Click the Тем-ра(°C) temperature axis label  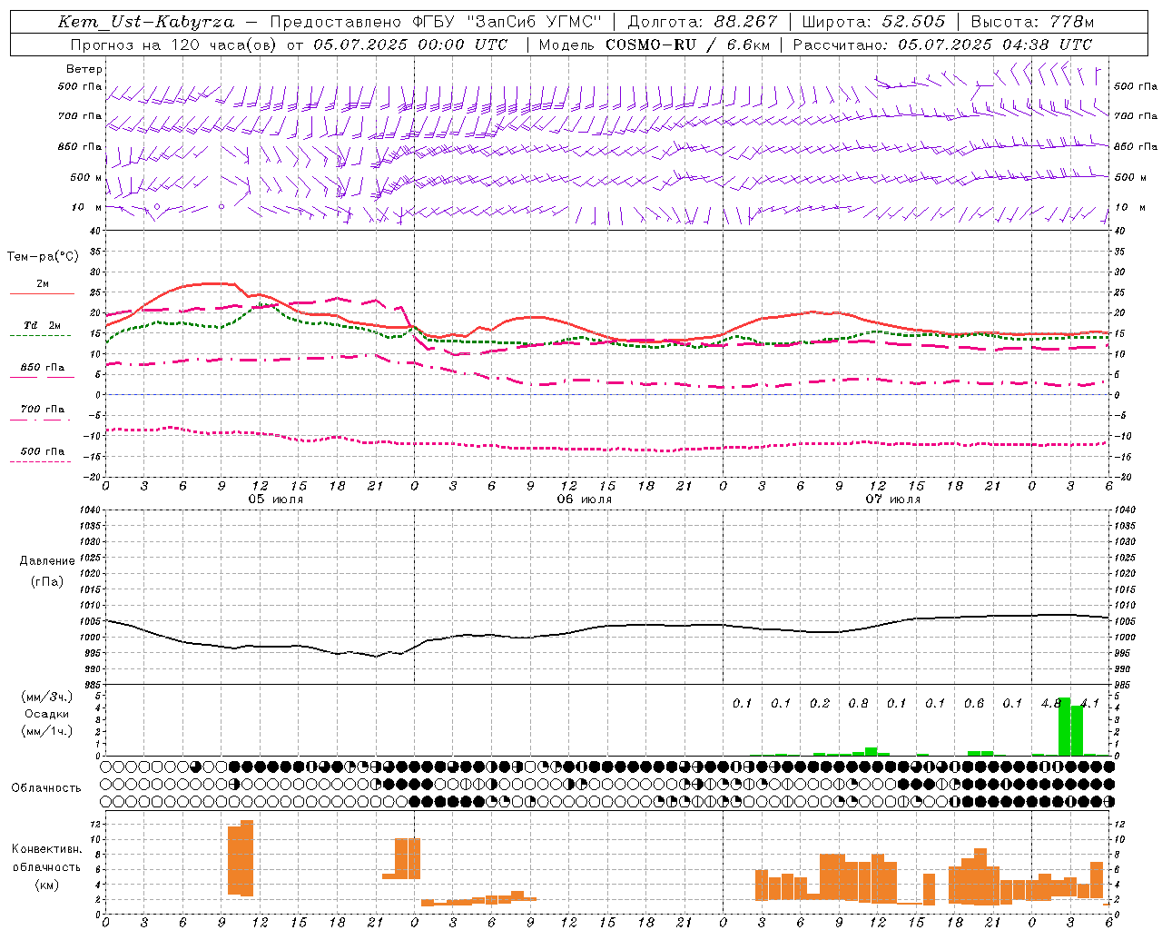tap(43, 257)
